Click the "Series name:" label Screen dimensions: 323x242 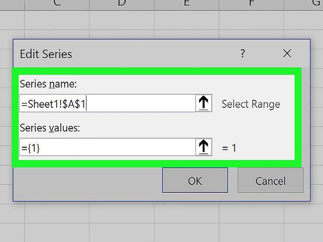pos(48,84)
